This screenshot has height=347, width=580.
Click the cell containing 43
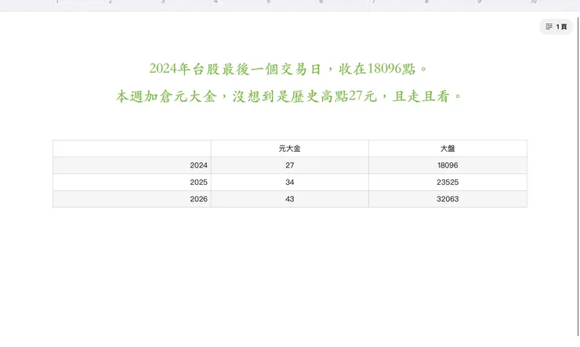point(290,199)
